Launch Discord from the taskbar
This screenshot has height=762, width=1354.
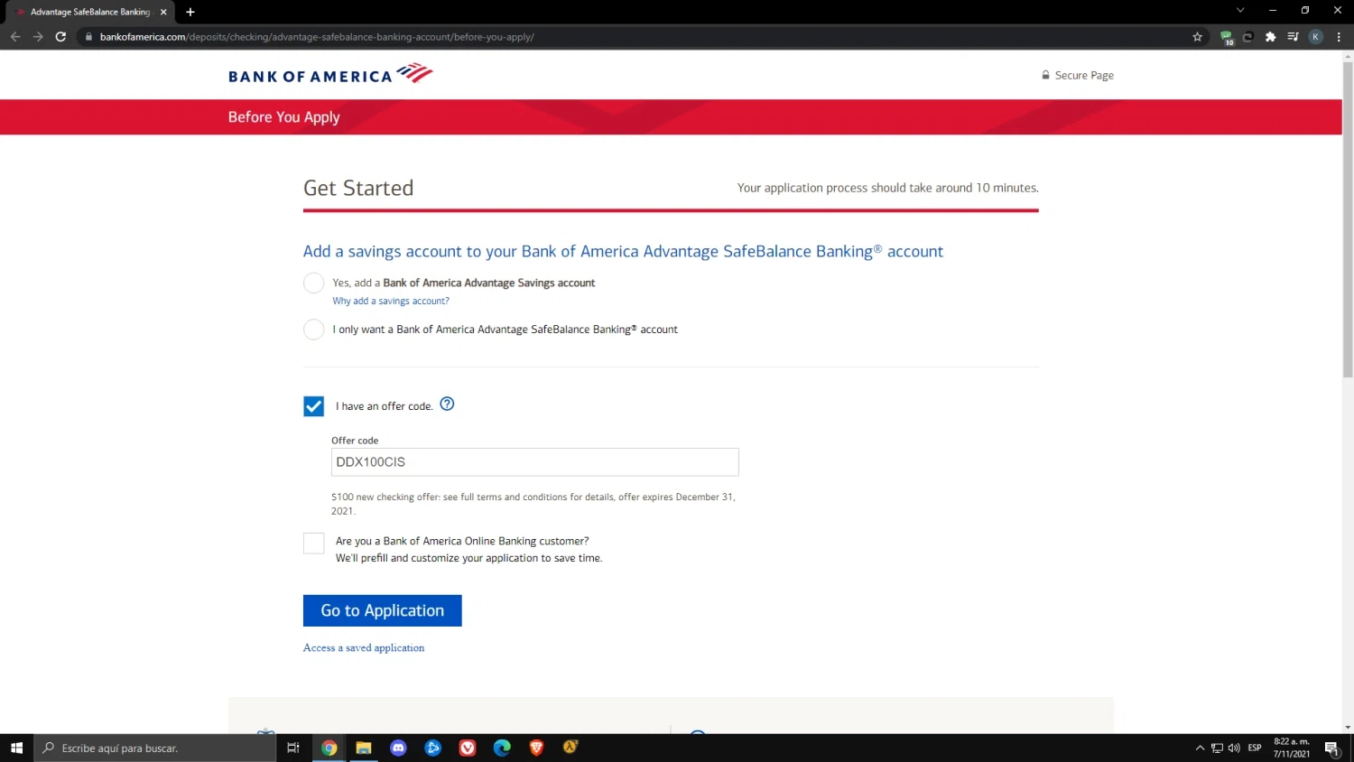(398, 748)
